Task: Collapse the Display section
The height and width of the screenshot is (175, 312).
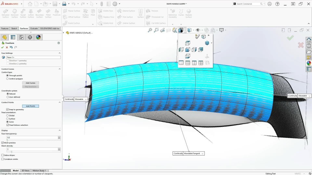Action: pos(59,130)
